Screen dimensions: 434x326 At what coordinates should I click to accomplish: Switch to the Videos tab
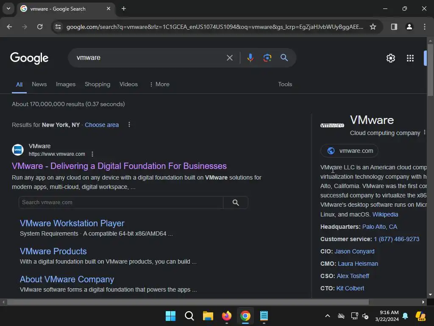click(x=128, y=84)
